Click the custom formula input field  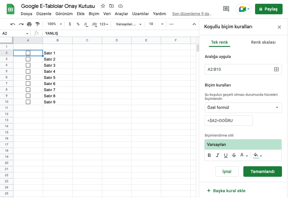[228, 121]
